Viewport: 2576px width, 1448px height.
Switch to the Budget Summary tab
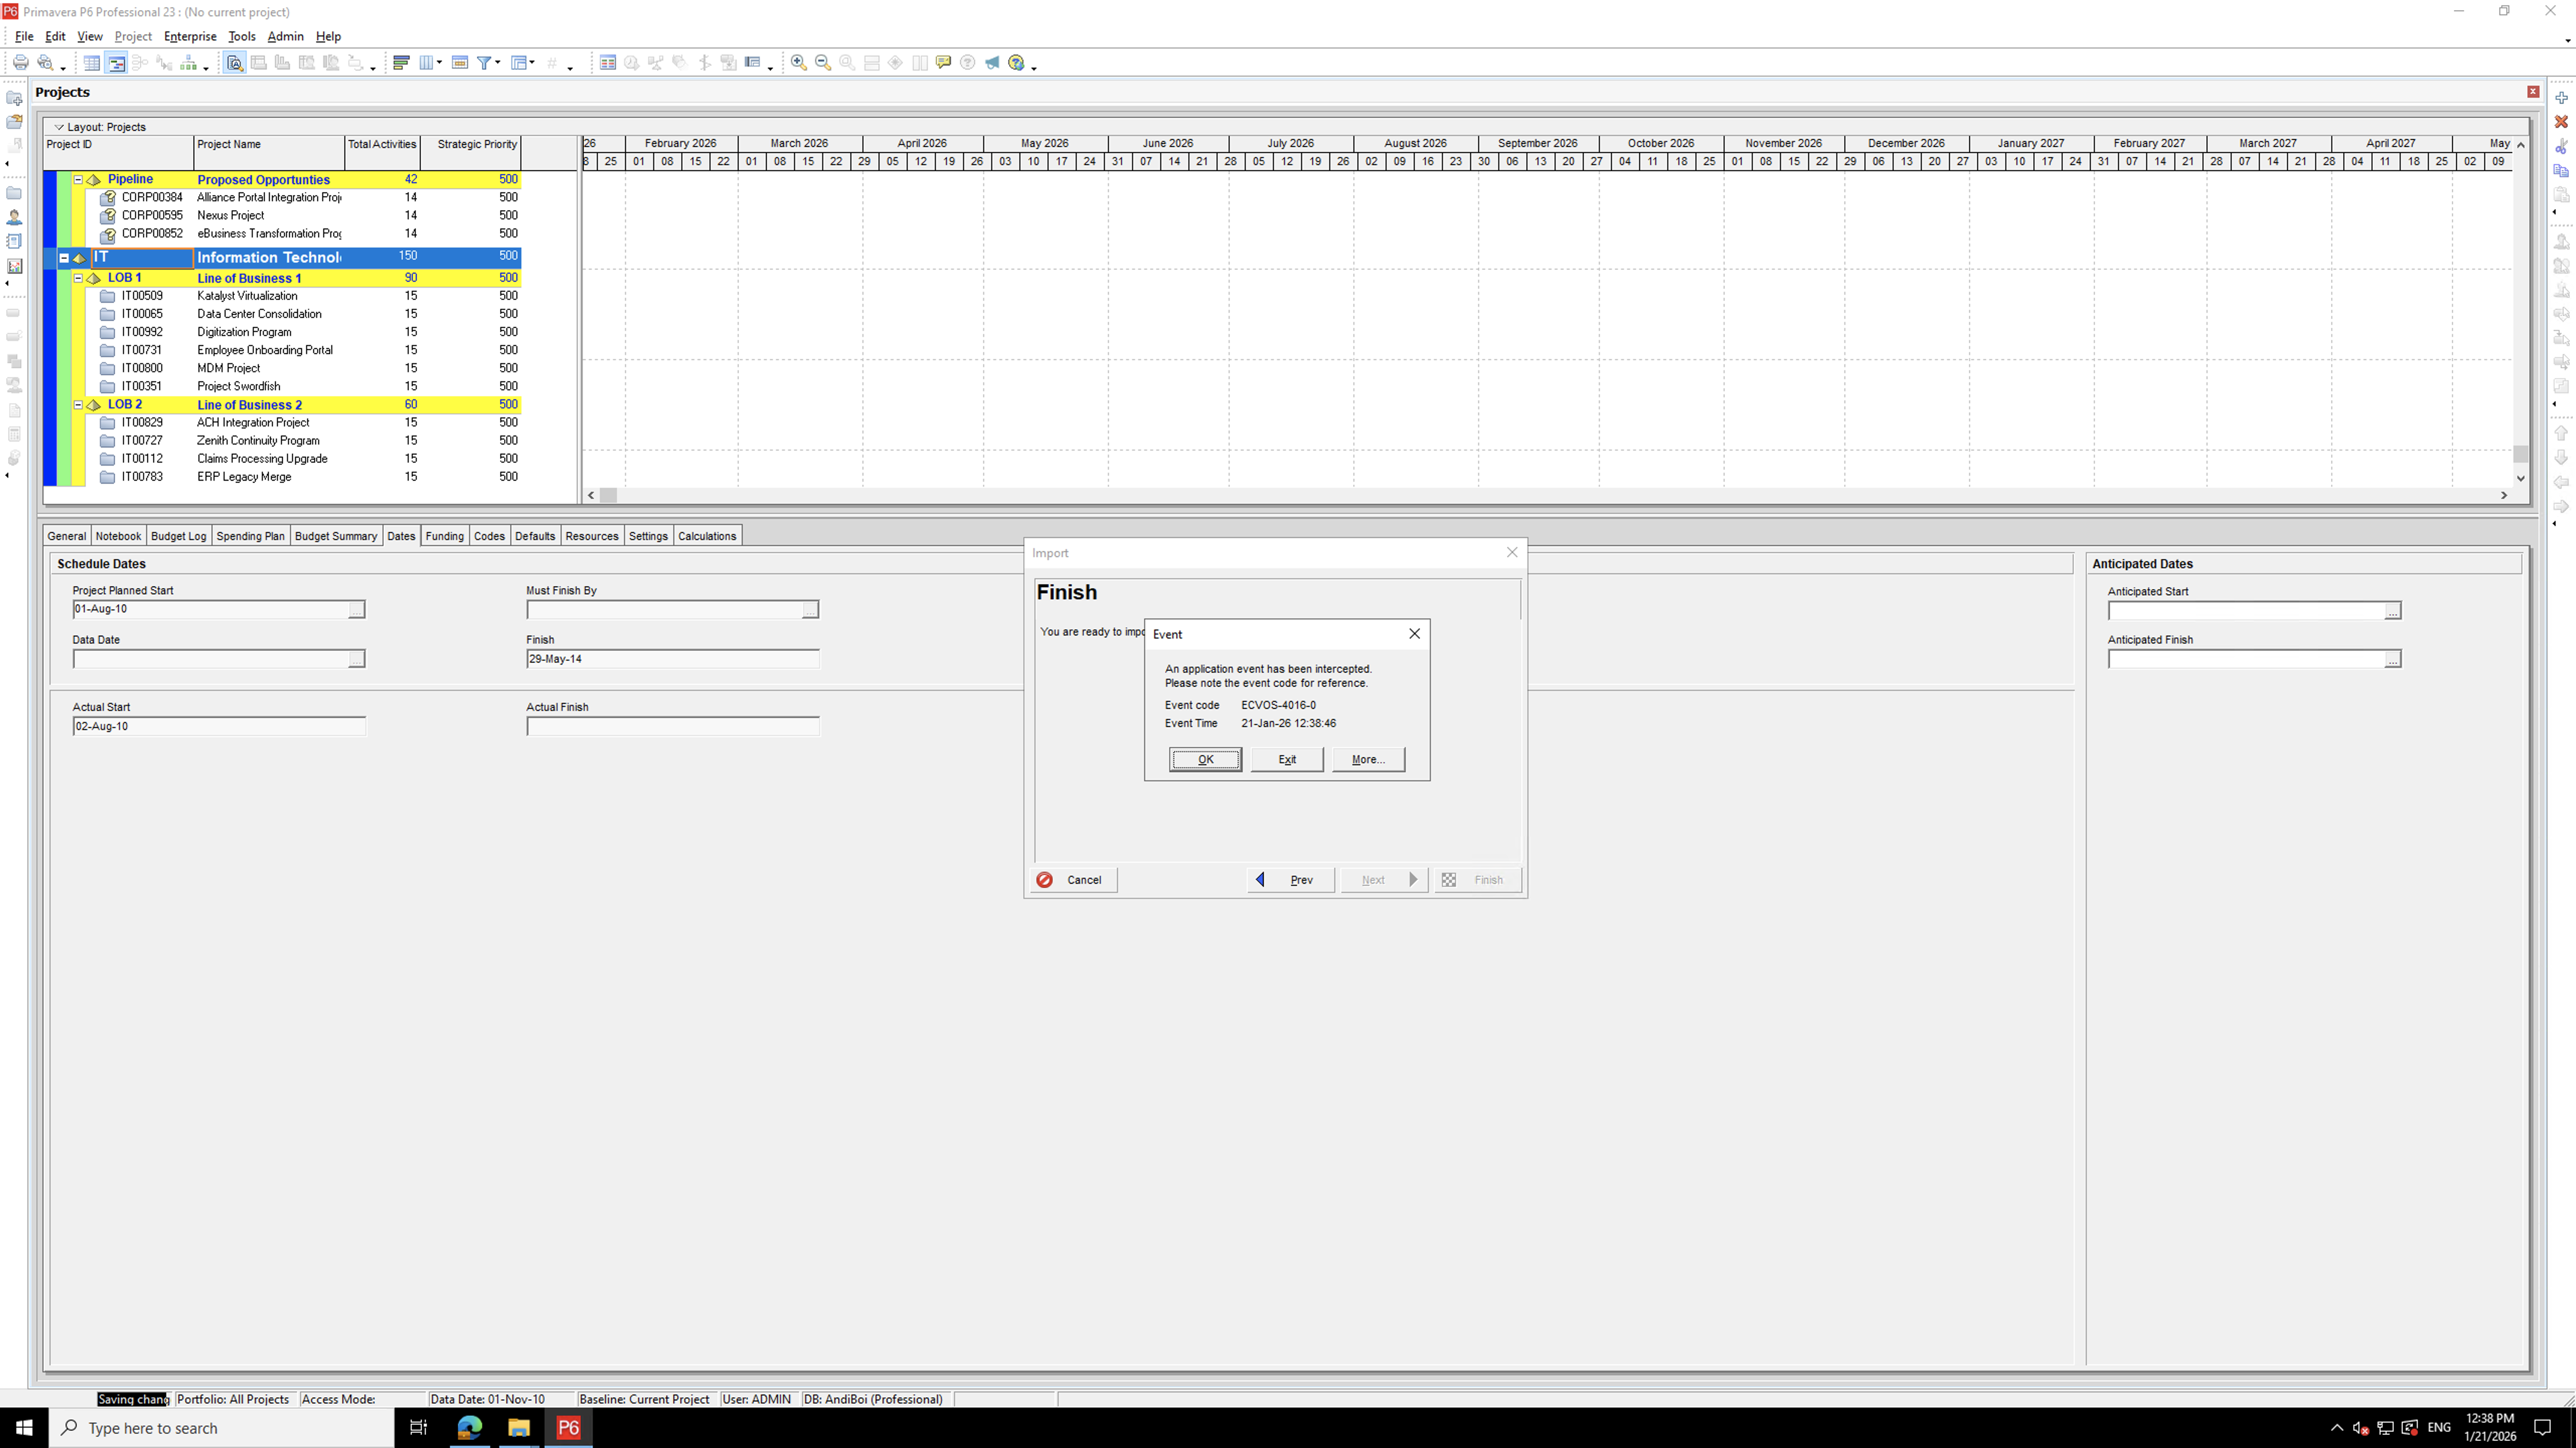[x=335, y=535]
